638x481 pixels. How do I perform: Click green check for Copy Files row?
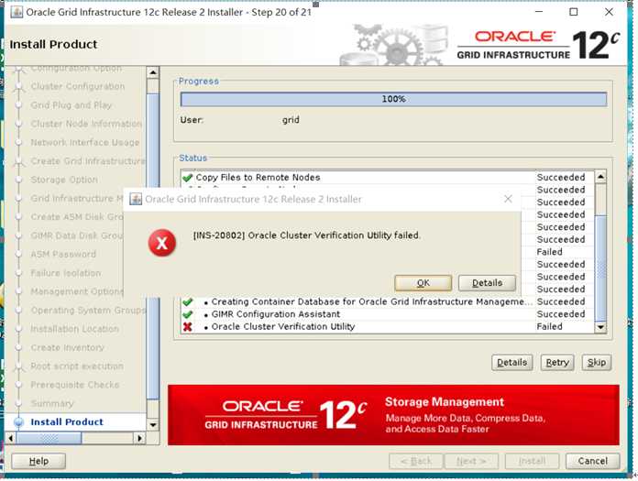(188, 178)
